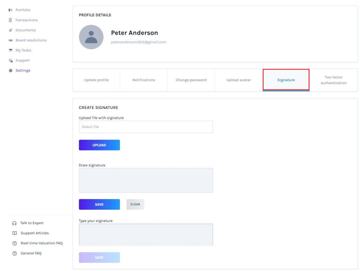Click the Talk to Expert headset icon
This screenshot has height=271, width=360.
14,223
